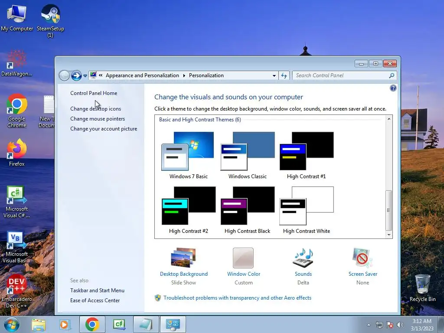Open Windows Explorer from taskbar
This screenshot has width=444, height=333.
point(39,324)
